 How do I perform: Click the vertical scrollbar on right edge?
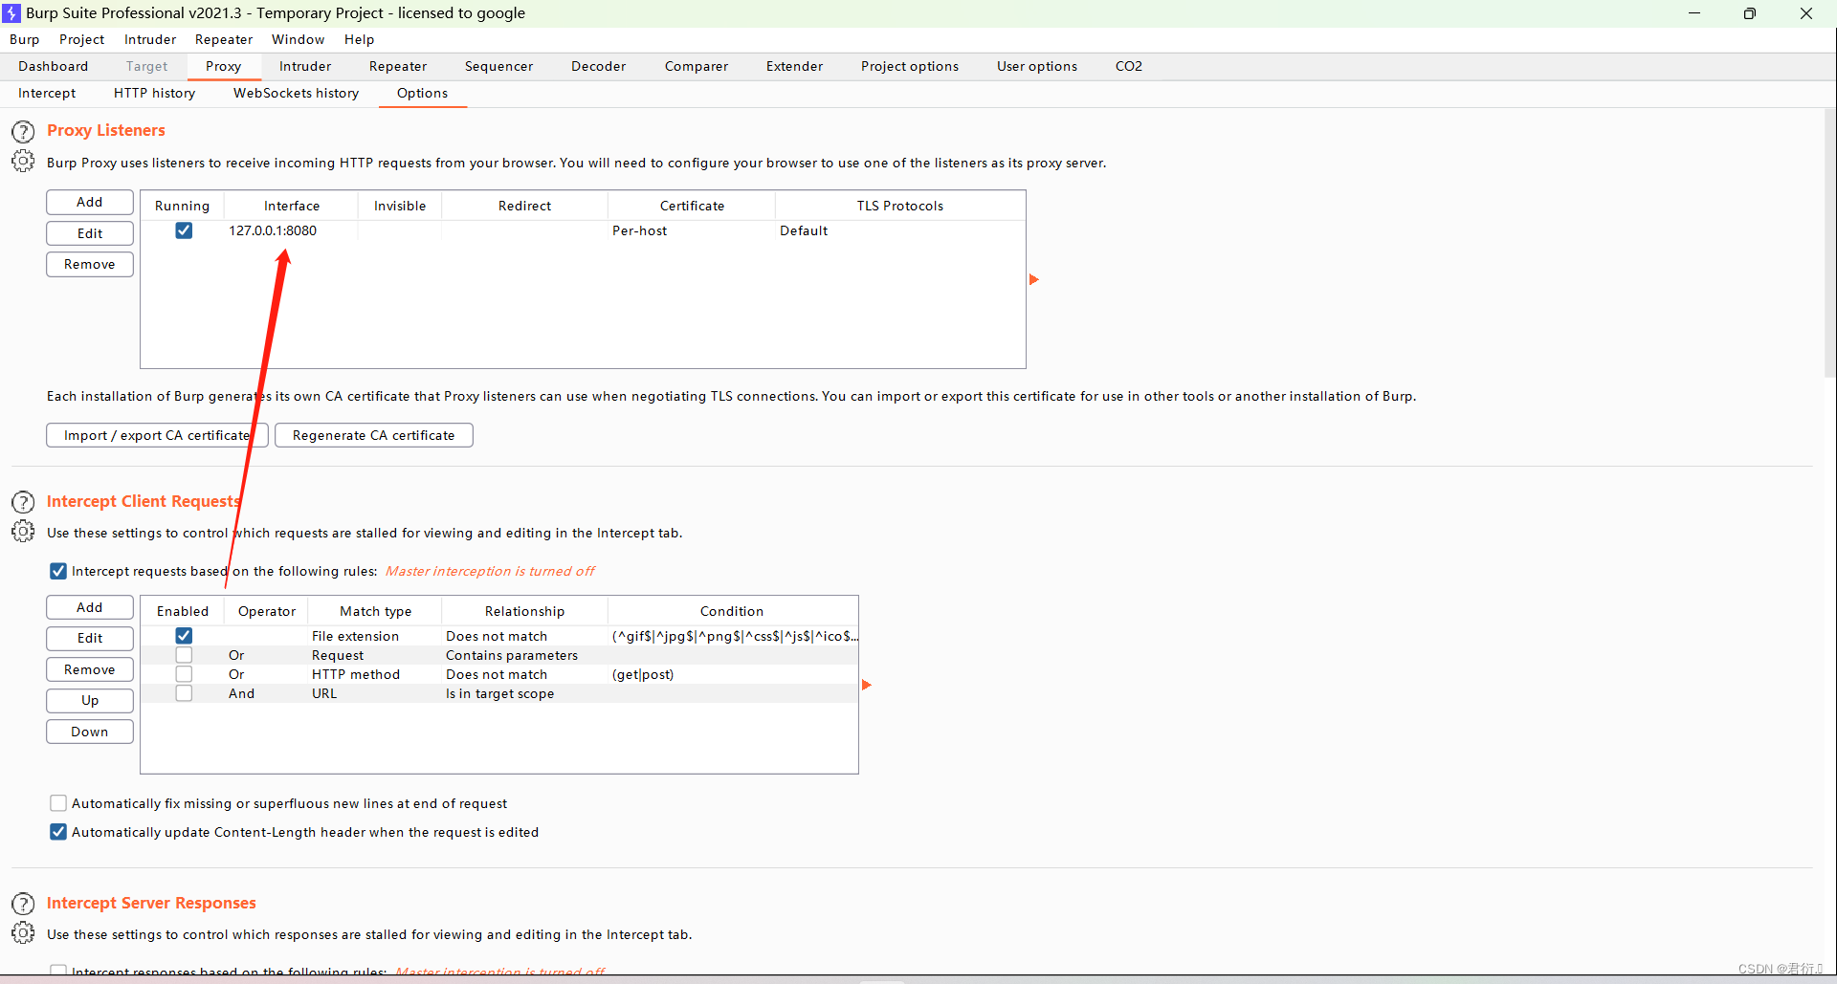pos(1829,244)
